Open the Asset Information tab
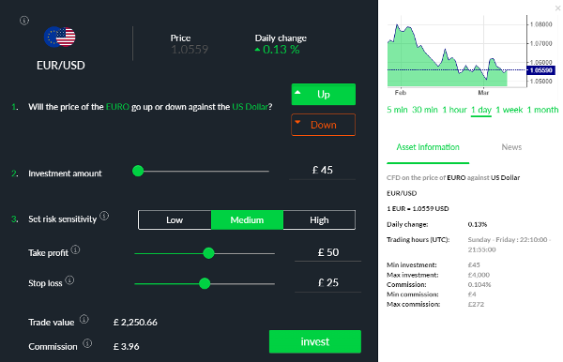 tap(428, 147)
